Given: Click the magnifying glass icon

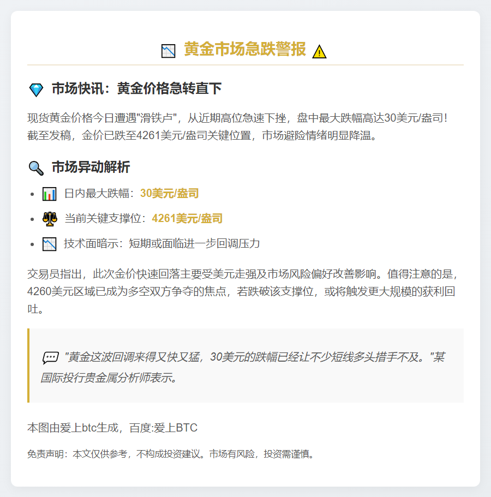Looking at the screenshot, I should pos(36,168).
